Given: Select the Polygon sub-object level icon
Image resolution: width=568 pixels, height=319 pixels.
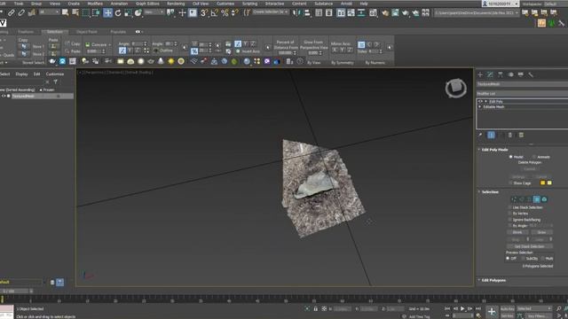Looking at the screenshot, I should point(536,199).
